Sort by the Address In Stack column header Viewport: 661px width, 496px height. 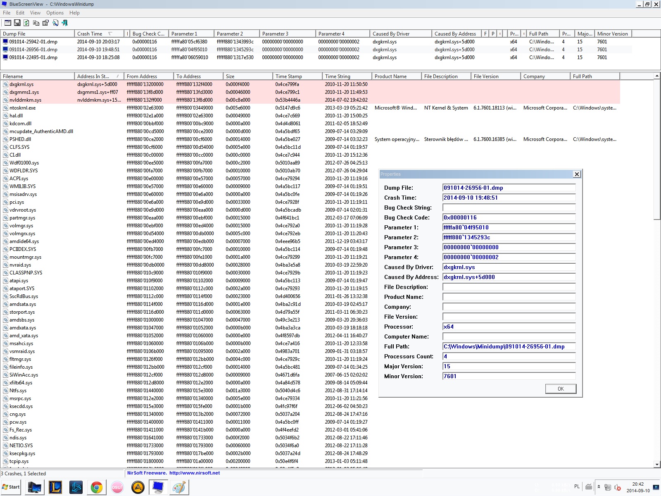click(99, 76)
